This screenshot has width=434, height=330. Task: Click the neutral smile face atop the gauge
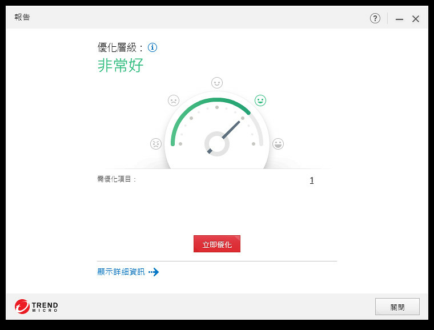217,83
